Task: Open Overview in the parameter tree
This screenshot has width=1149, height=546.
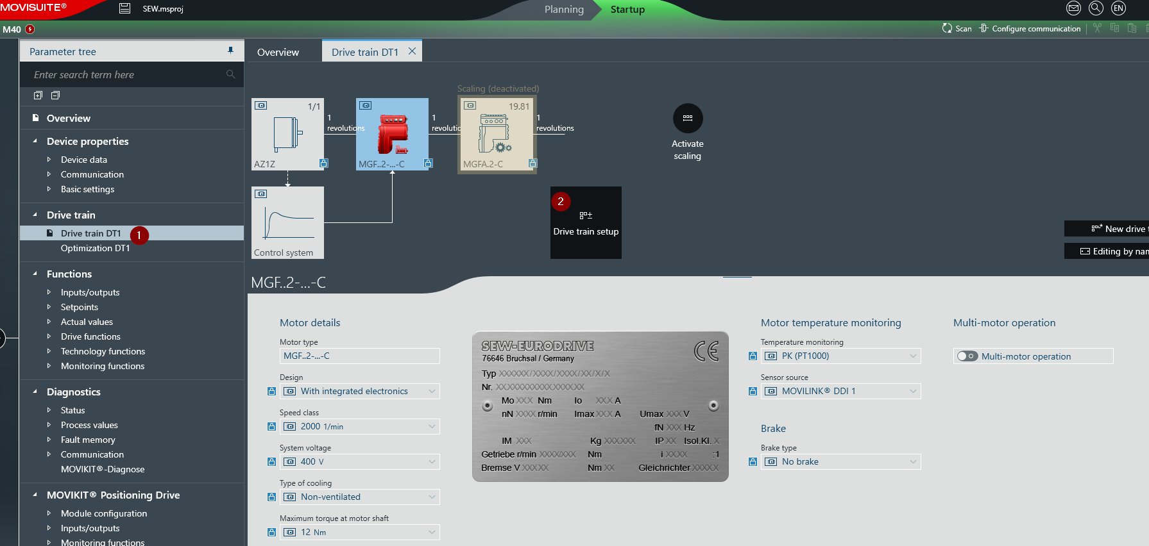Action: click(x=68, y=118)
